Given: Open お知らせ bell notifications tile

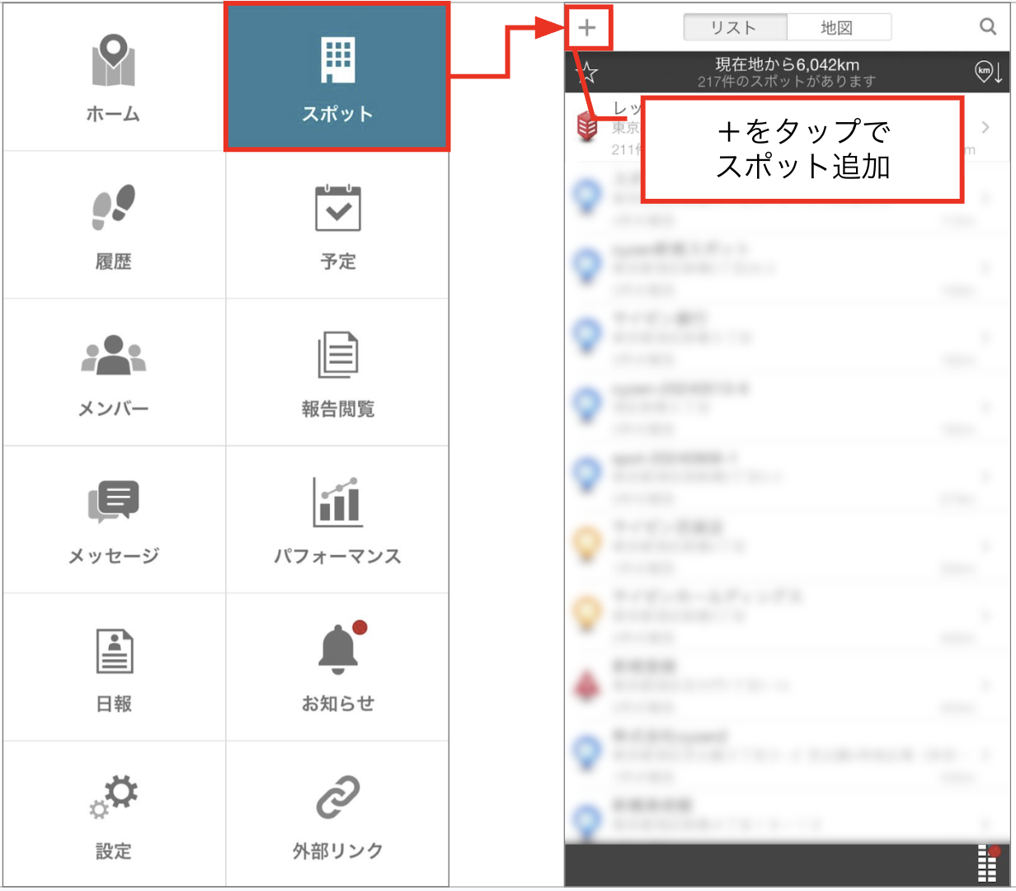Looking at the screenshot, I should pyautogui.click(x=337, y=667).
